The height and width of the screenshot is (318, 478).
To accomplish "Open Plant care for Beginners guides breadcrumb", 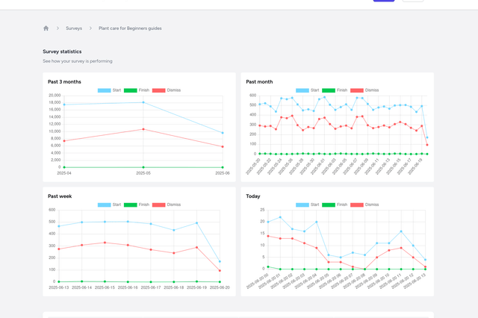I will click(130, 28).
